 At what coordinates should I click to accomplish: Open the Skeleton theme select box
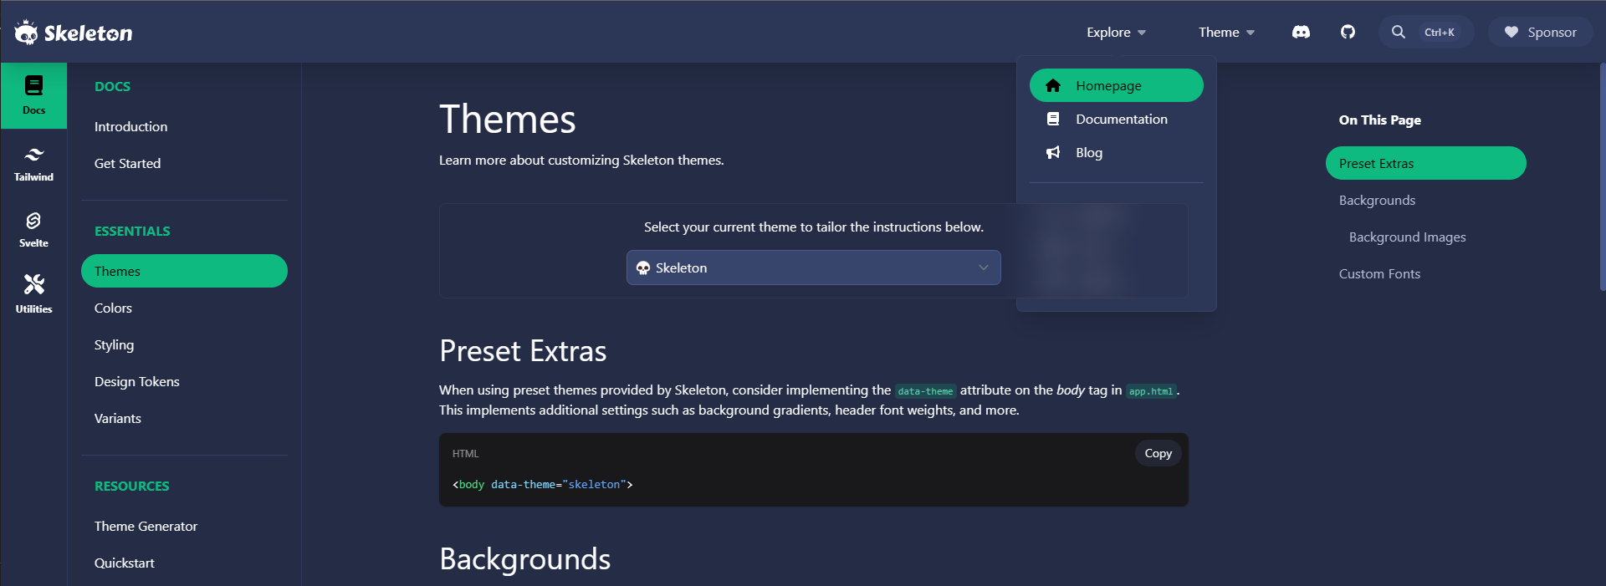pyautogui.click(x=813, y=268)
